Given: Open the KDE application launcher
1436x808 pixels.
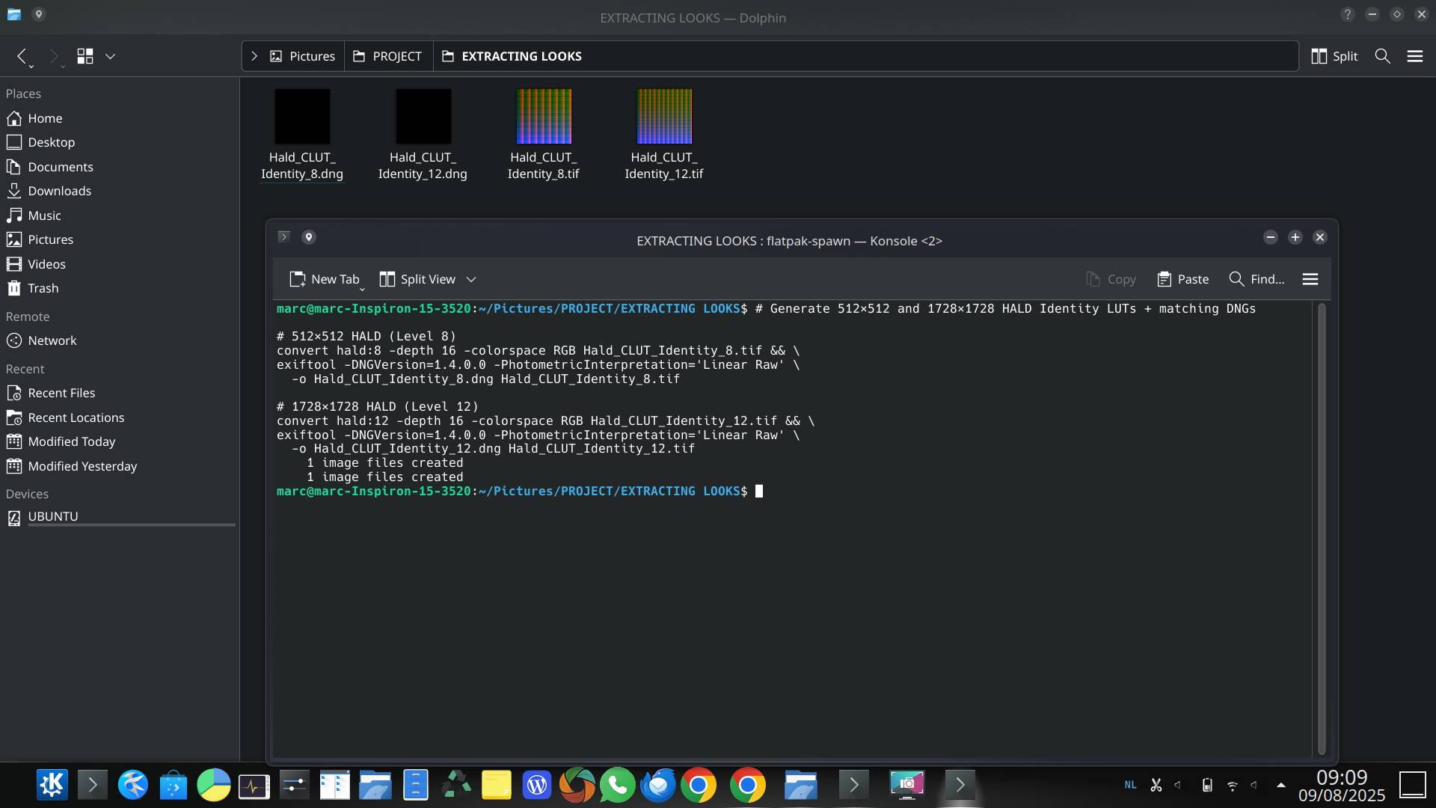Looking at the screenshot, I should pyautogui.click(x=52, y=785).
